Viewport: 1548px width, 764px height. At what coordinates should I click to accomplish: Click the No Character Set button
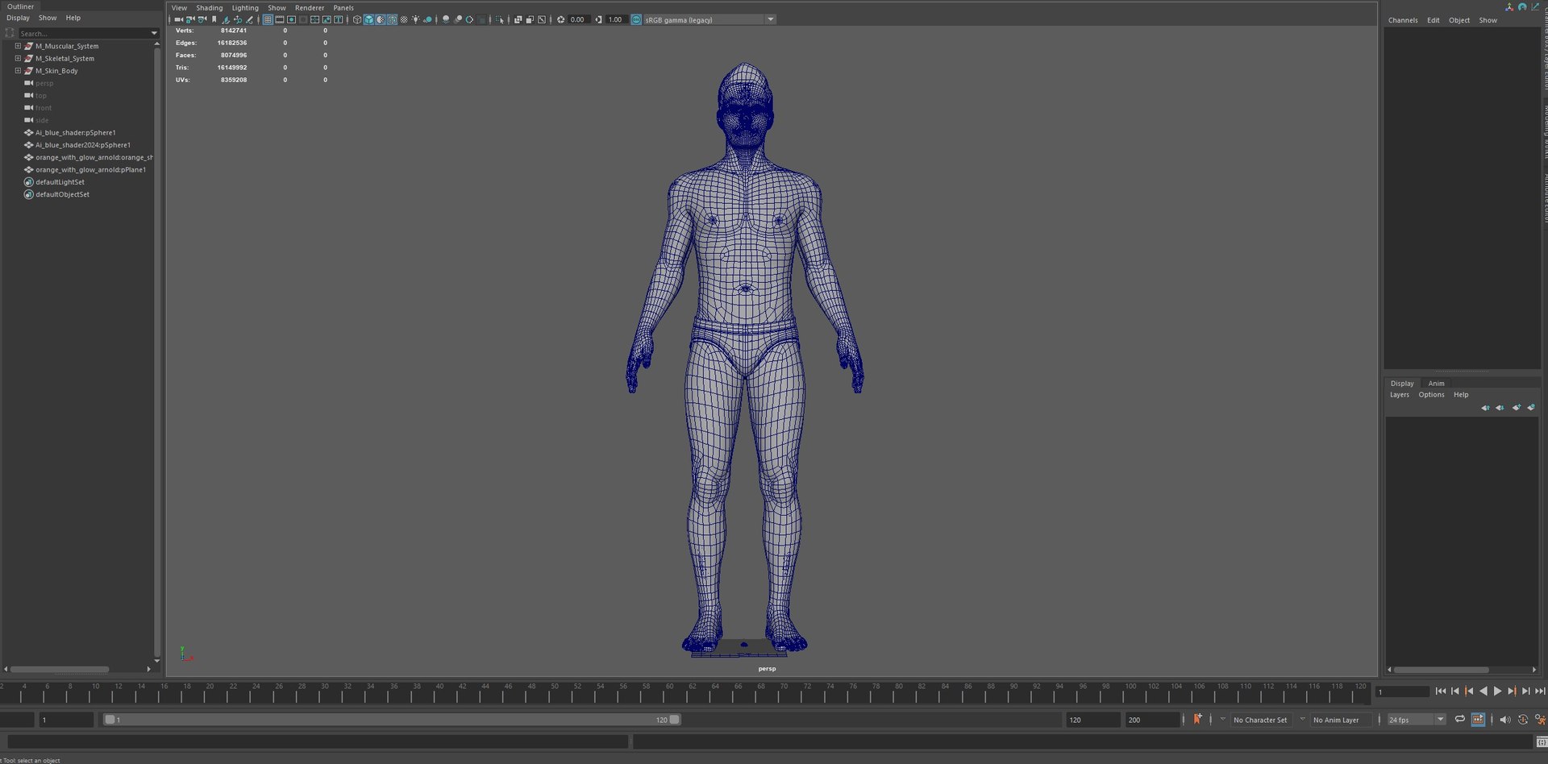click(x=1261, y=720)
